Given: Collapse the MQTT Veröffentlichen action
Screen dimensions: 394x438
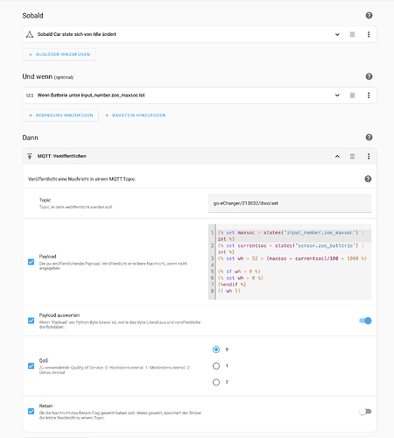Looking at the screenshot, I should (x=337, y=156).
